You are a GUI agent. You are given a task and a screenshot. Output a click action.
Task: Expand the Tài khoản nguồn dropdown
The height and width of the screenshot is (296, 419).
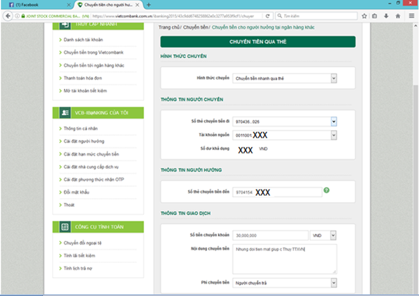coord(333,135)
